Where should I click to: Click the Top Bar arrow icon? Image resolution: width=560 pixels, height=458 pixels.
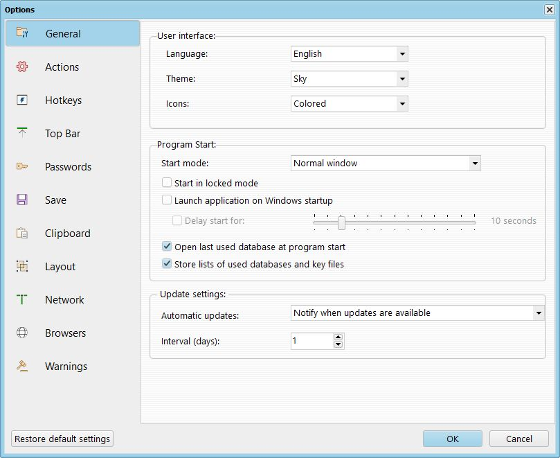(22, 132)
